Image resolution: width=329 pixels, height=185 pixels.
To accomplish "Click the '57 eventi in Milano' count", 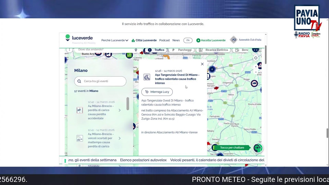I will (x=86, y=91).
